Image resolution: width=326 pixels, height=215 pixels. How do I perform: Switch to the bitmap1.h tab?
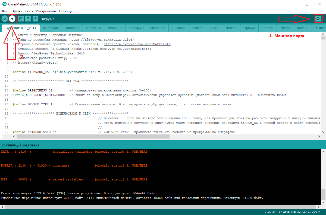coord(72,28)
